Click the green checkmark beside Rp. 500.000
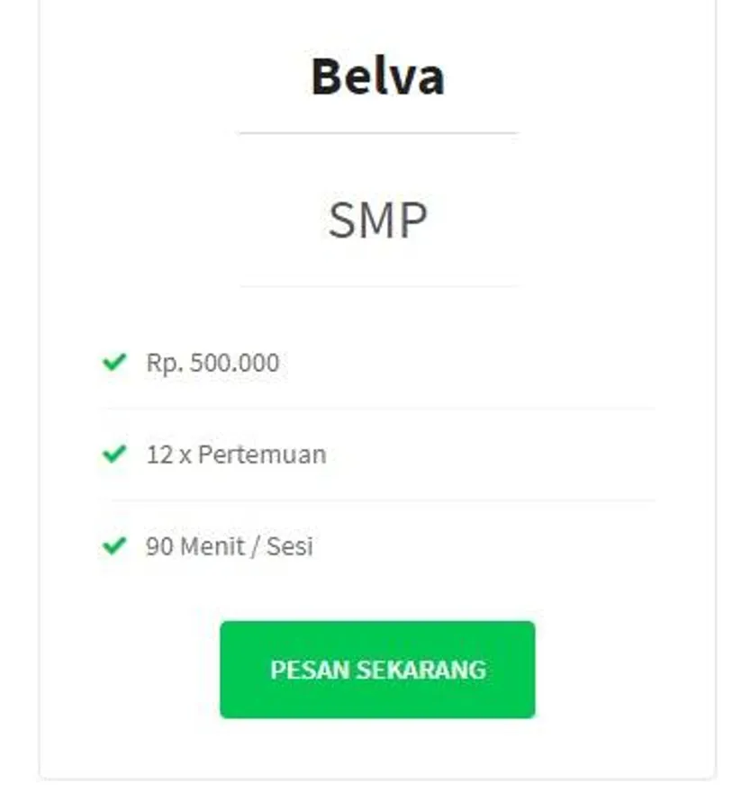This screenshot has height=810, width=750. (x=114, y=363)
